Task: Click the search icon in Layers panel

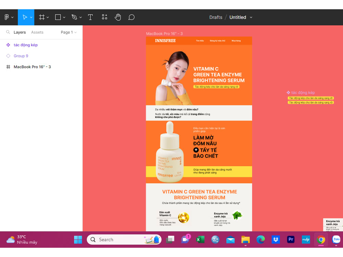Action: pos(8,32)
